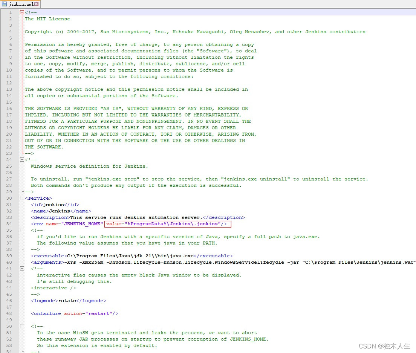This screenshot has height=353, width=416.
Task: Close the jenkins.xml tab with its X
Action: 36,4
